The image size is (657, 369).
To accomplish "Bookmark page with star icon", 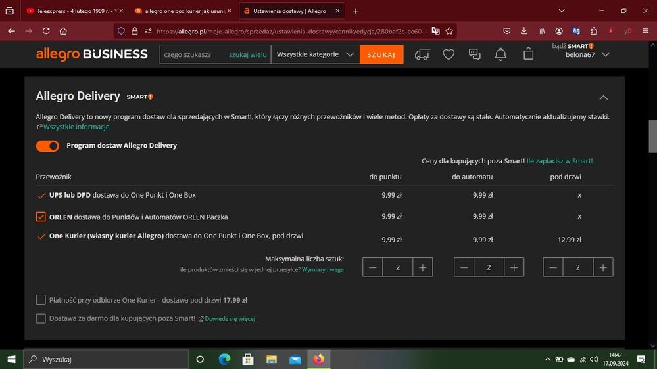I will (449, 31).
